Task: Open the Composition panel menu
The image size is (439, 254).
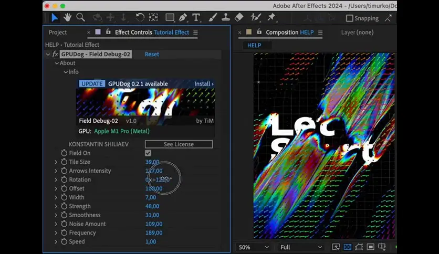Action: (x=320, y=33)
